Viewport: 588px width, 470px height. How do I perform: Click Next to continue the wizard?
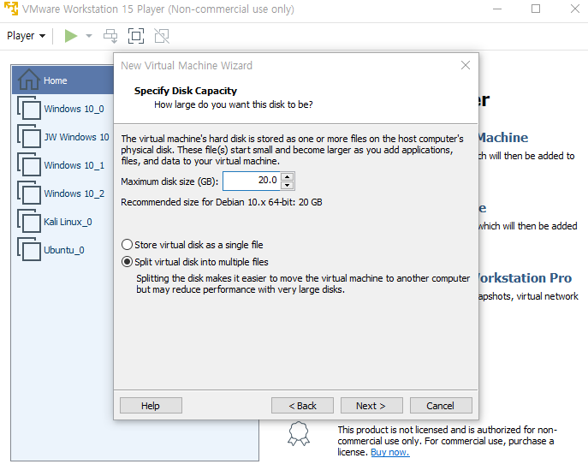371,406
